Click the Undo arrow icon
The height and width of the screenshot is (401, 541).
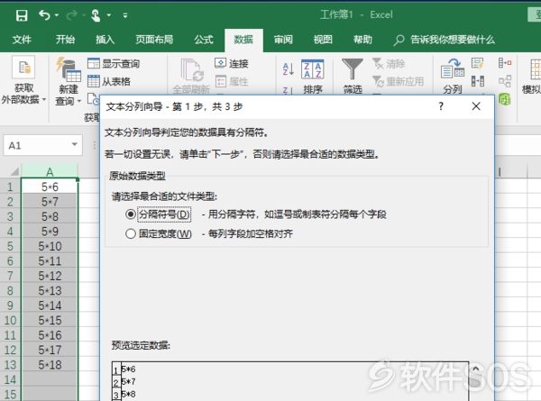click(44, 14)
